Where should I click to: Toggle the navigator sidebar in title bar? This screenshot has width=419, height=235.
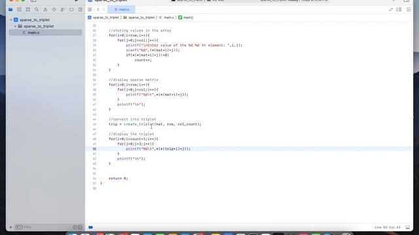click(x=33, y=1)
